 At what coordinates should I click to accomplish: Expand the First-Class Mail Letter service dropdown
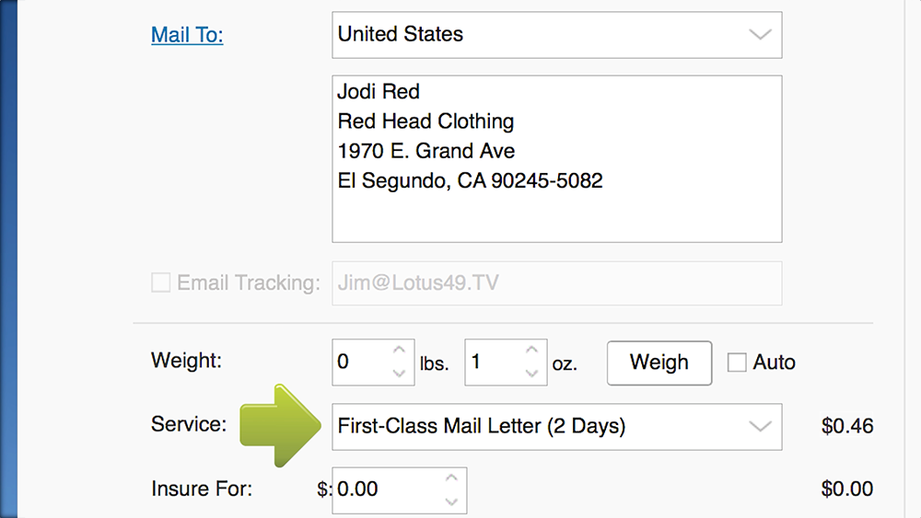coord(557,427)
